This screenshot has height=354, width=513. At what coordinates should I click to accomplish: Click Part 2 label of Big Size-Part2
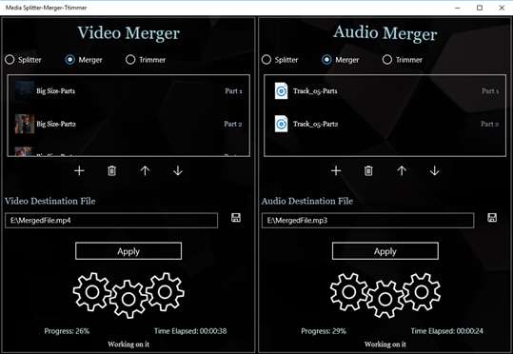233,124
